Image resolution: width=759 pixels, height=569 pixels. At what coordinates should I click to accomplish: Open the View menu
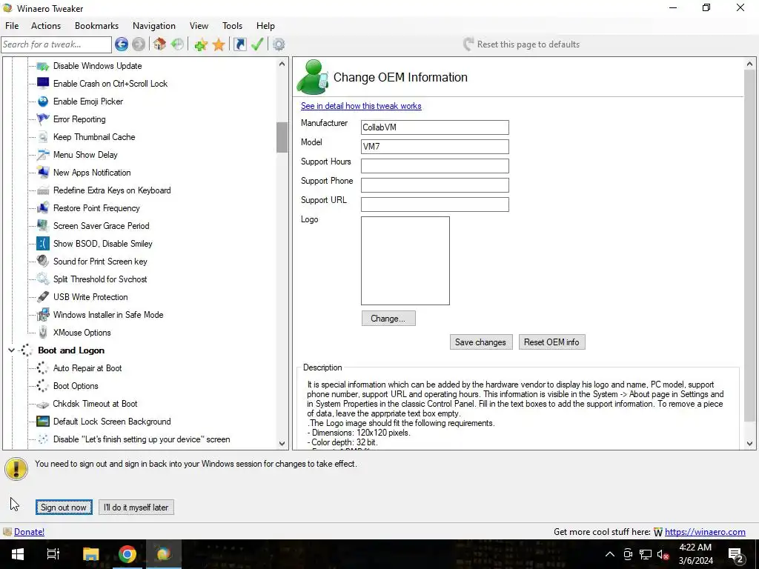pyautogui.click(x=199, y=26)
